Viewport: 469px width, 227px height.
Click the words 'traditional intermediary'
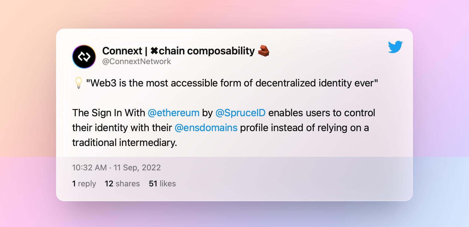(x=124, y=143)
